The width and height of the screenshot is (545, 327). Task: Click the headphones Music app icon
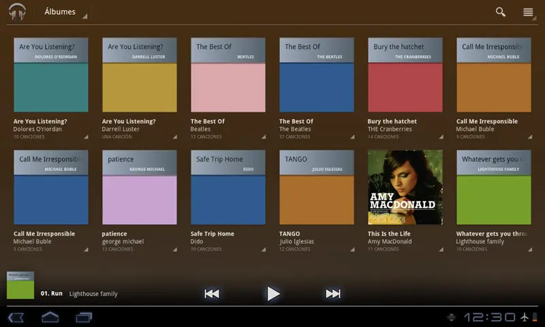point(17,12)
